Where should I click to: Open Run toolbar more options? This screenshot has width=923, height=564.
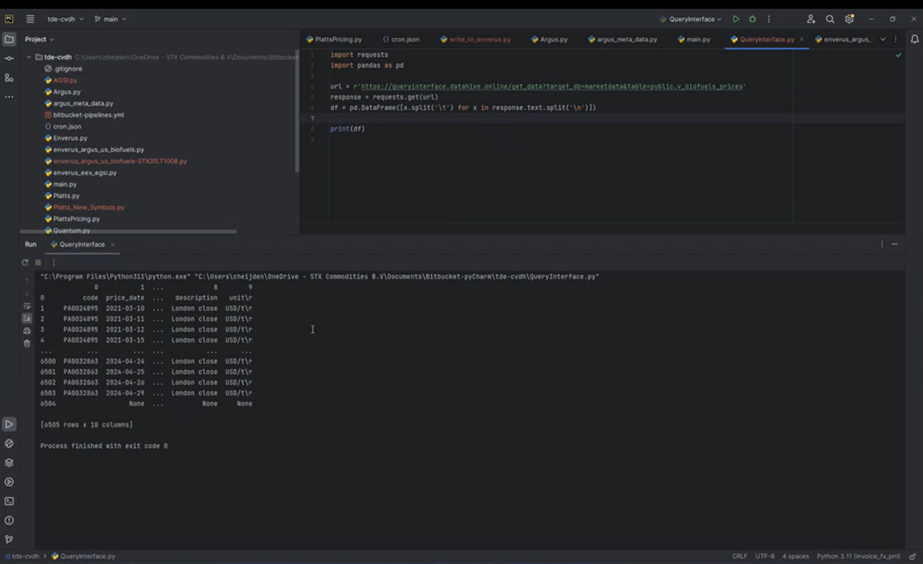click(x=54, y=262)
